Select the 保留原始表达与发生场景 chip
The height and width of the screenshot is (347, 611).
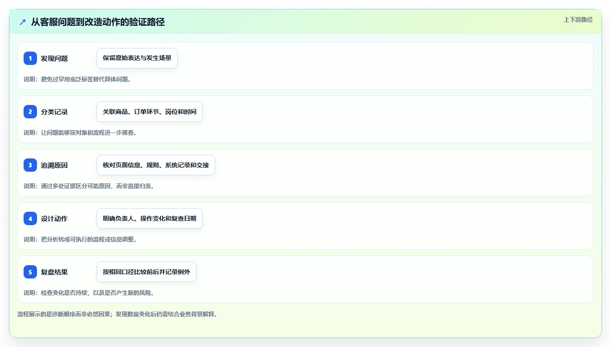137,58
